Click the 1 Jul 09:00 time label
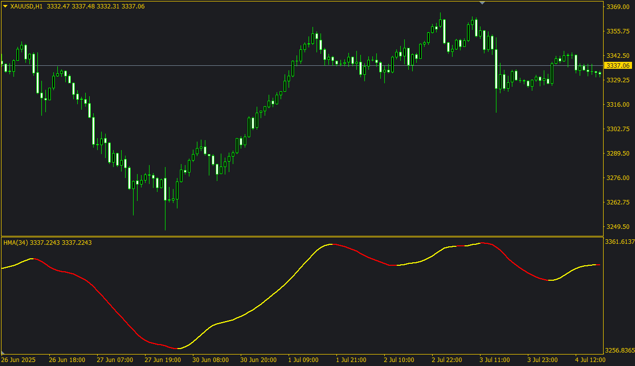The height and width of the screenshot is (366, 635). (303, 360)
